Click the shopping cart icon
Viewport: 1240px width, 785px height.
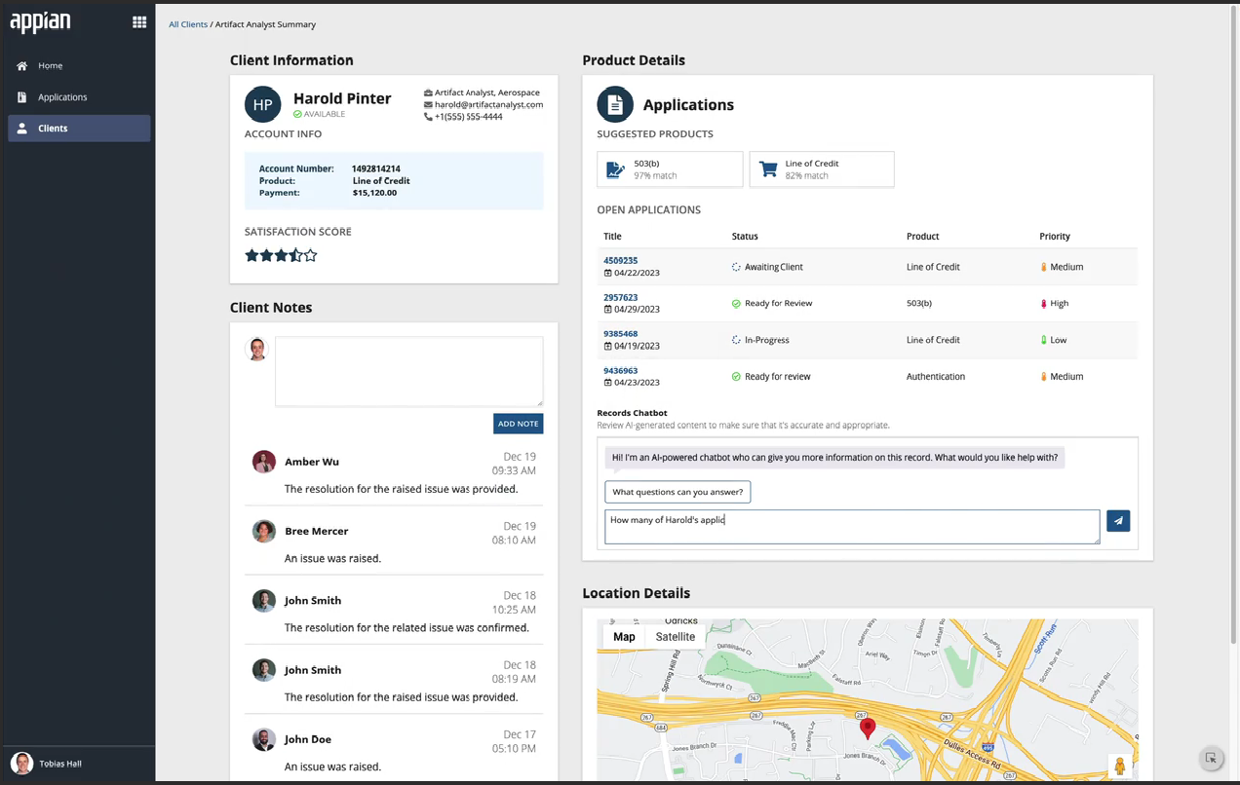point(768,169)
